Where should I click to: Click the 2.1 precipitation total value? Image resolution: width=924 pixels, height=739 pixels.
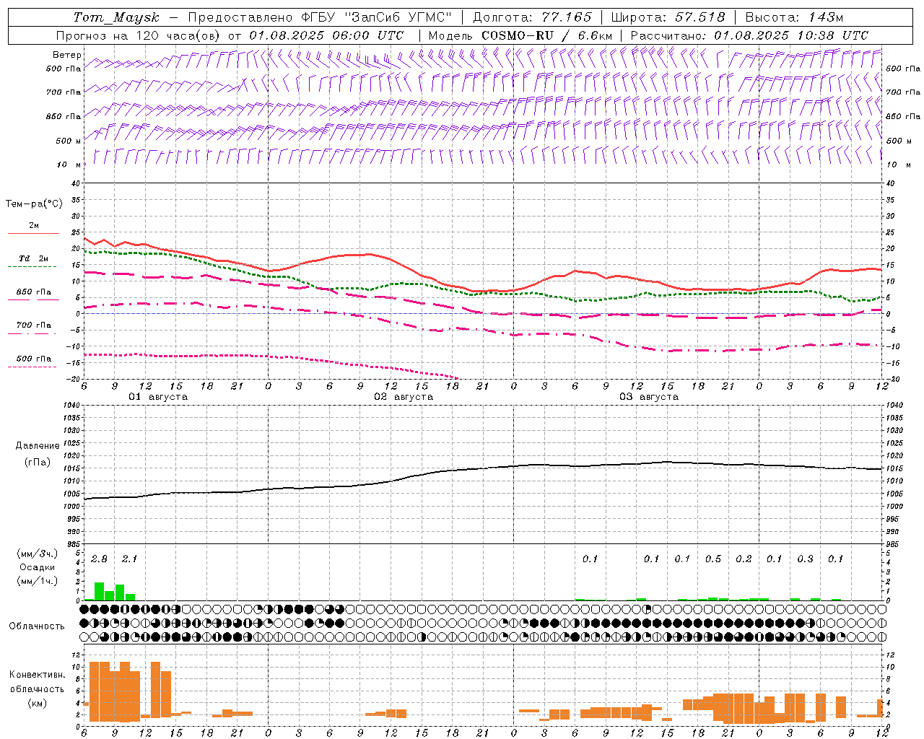point(129,559)
